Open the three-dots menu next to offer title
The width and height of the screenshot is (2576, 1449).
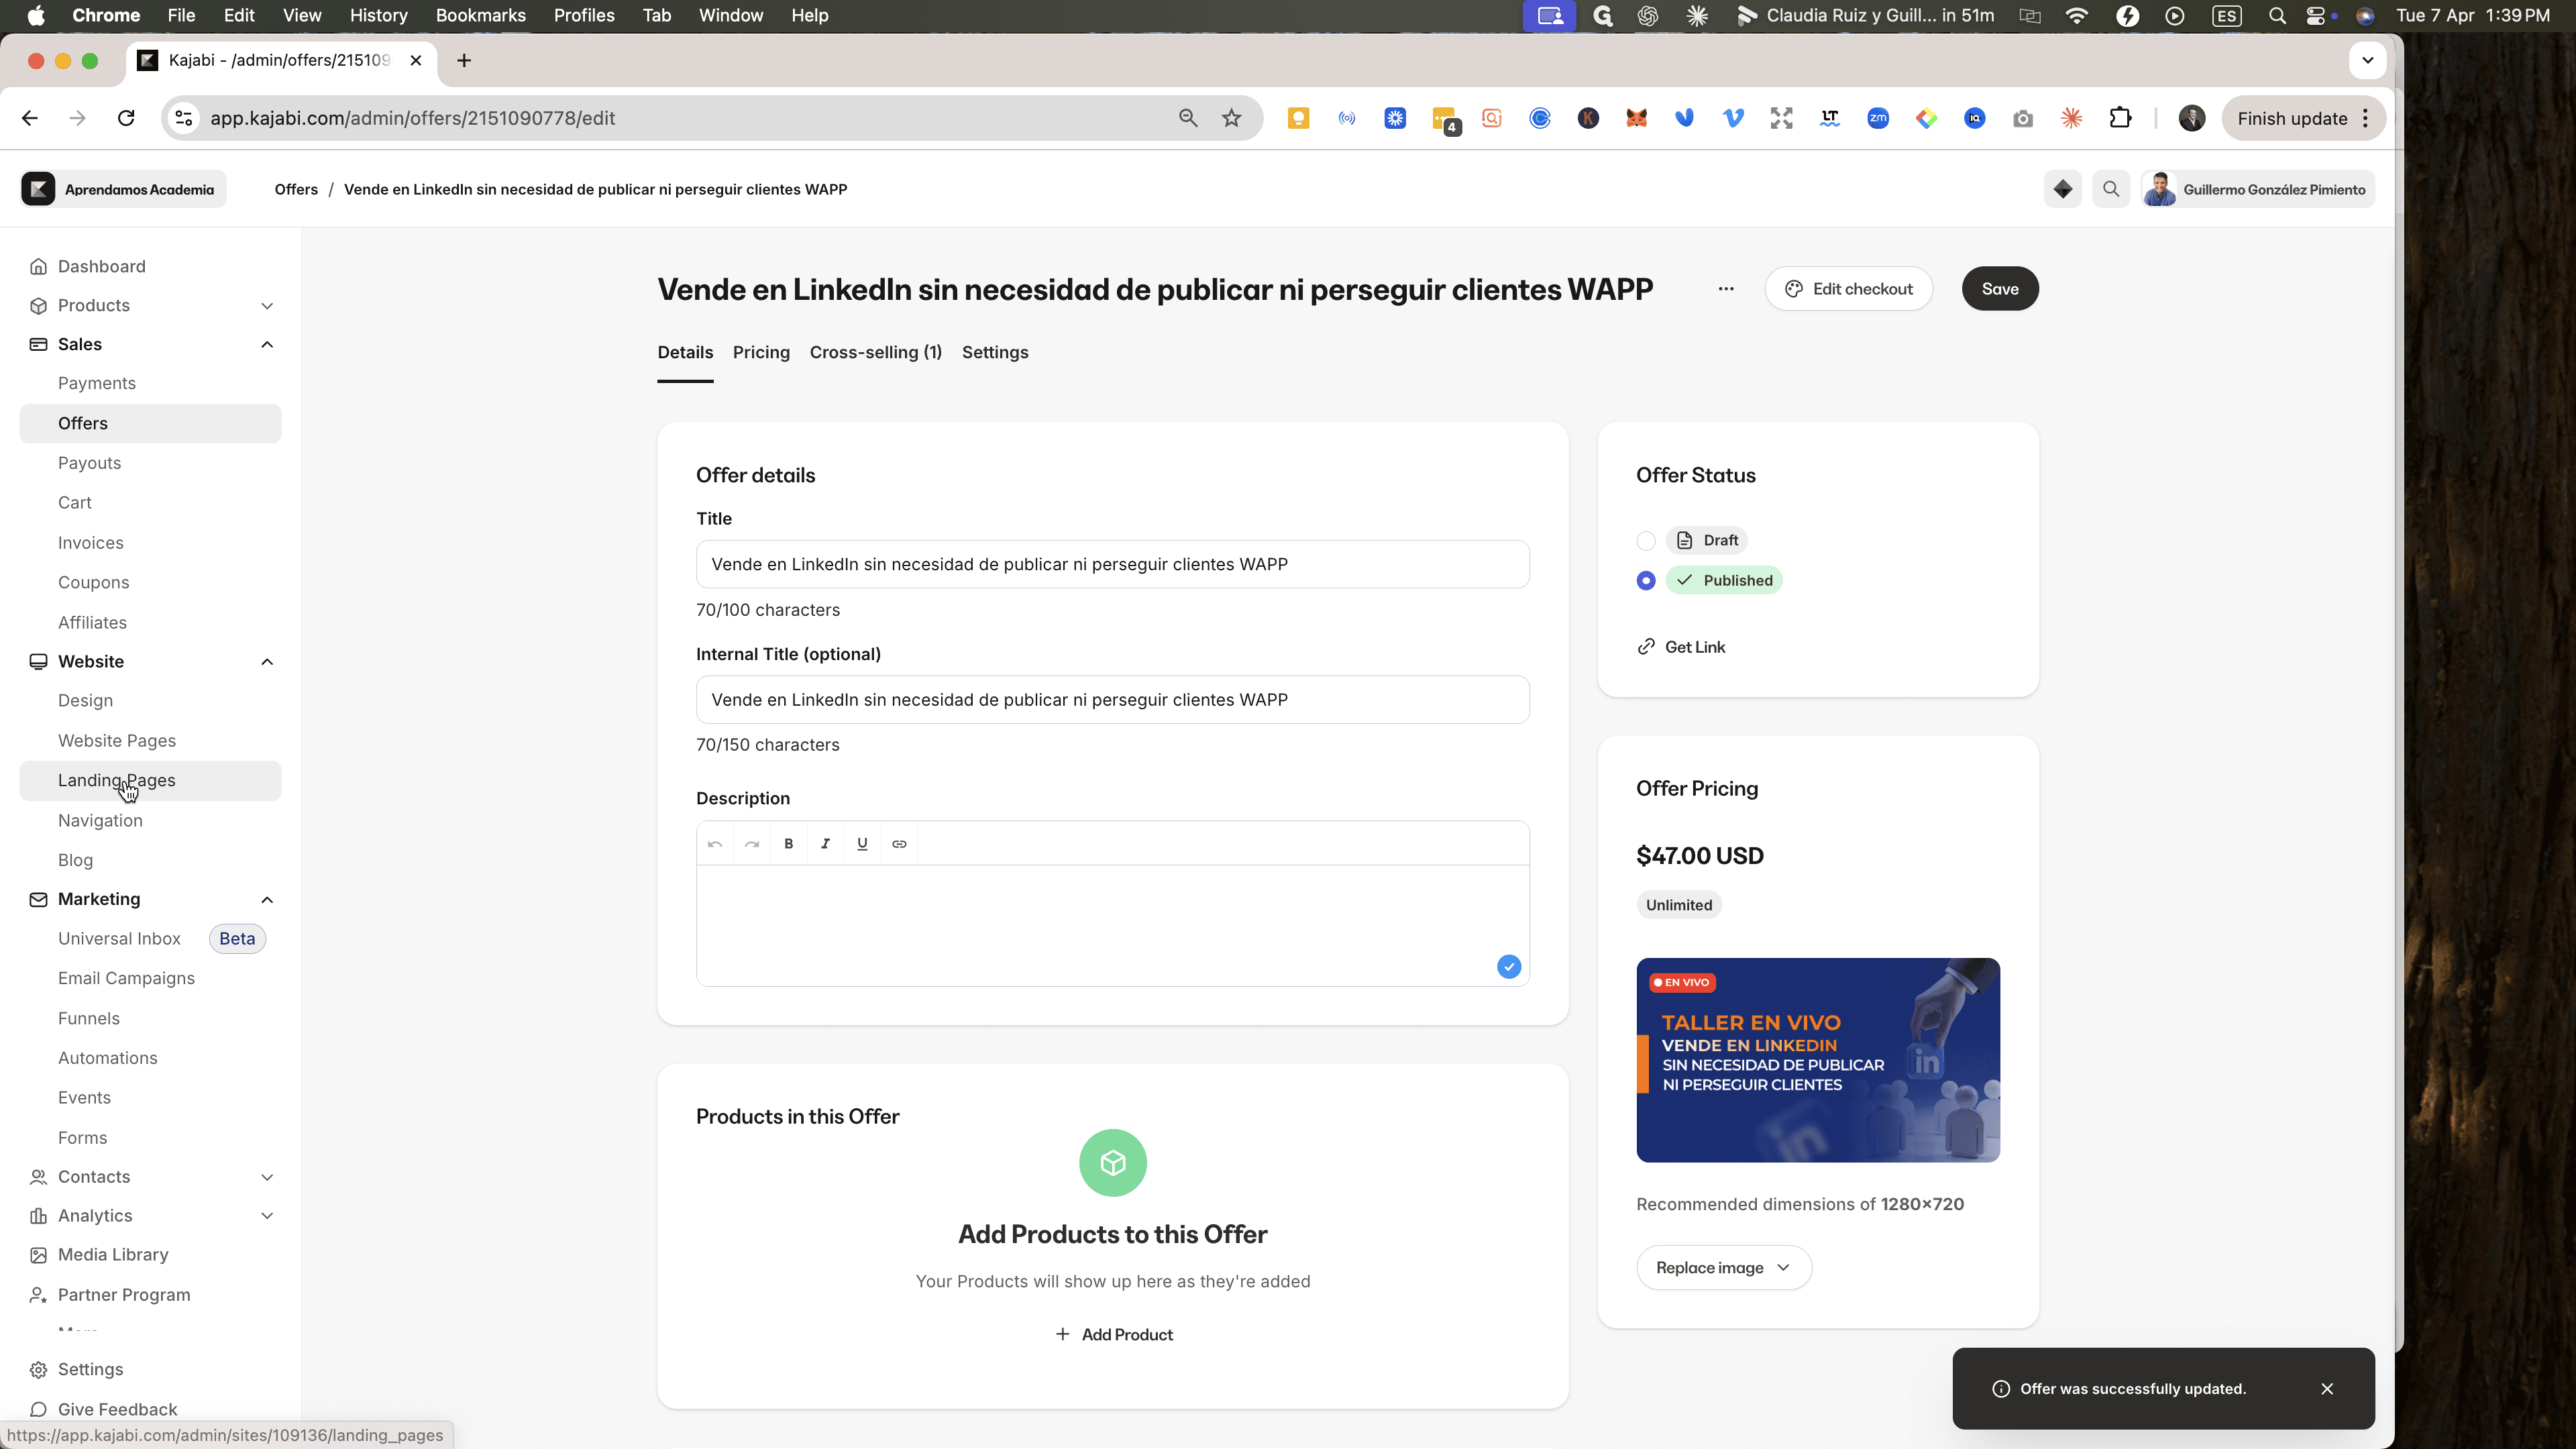pyautogui.click(x=1726, y=289)
